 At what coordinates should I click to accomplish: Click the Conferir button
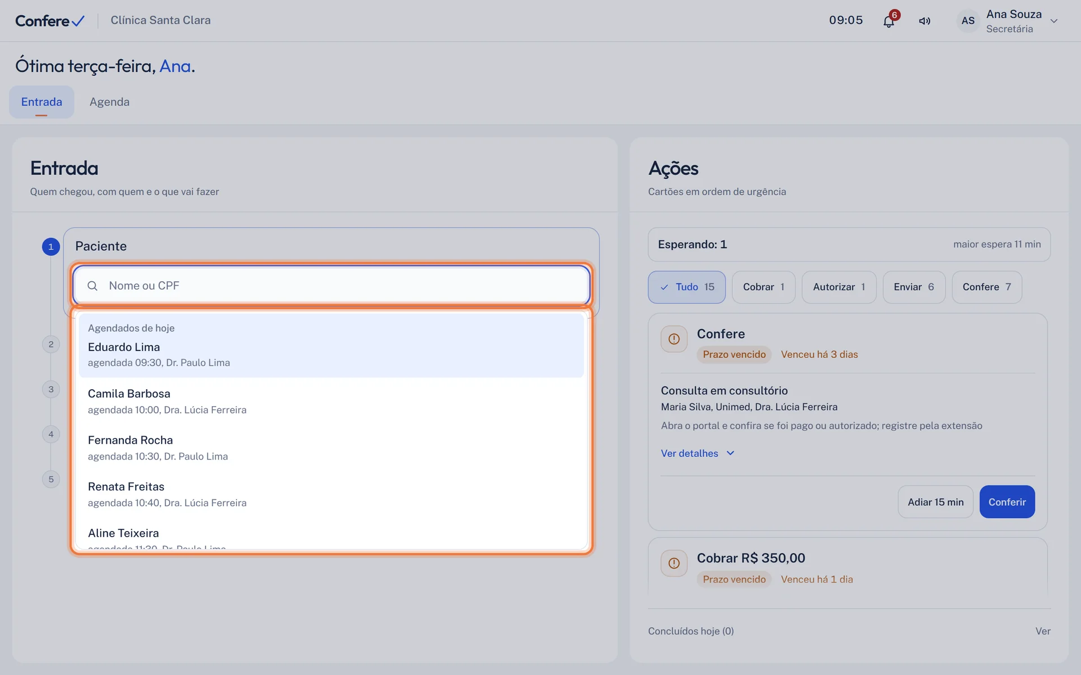[x=1007, y=502]
